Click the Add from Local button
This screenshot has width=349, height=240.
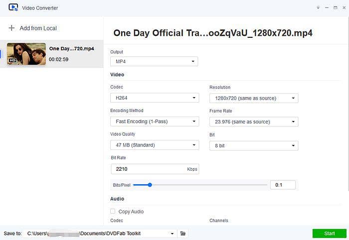(x=38, y=28)
